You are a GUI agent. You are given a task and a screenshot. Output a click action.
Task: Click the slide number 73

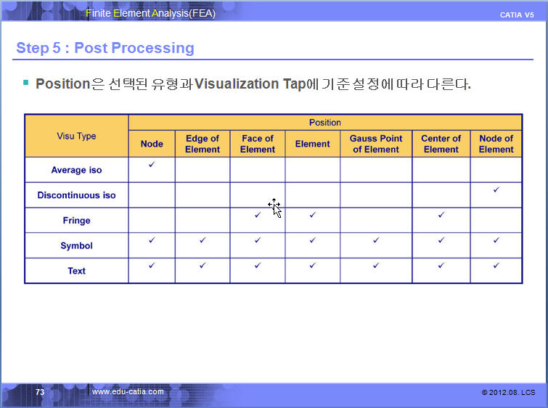[40, 392]
